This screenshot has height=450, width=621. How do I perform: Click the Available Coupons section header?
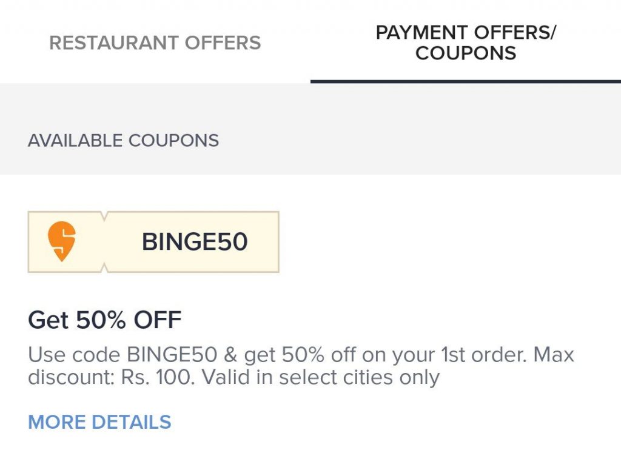[x=123, y=141]
